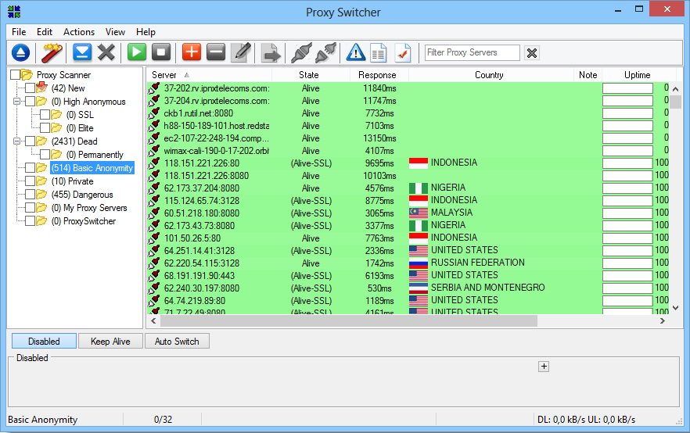Check the Basic Anonymity folder checkbox

tap(30, 168)
